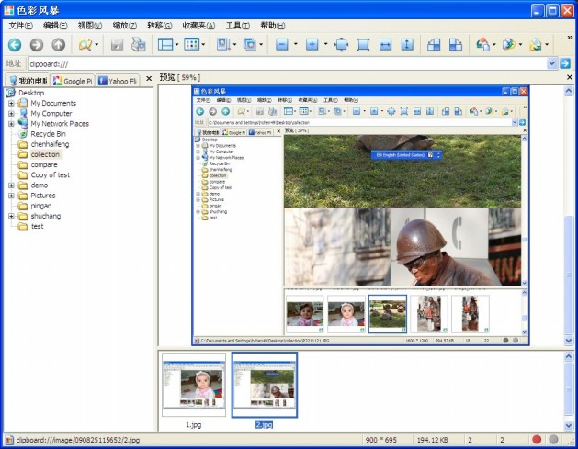Screen dimensions: 578x449
Task: Click the fit-to-width toolbar icon
Action: click(x=386, y=44)
